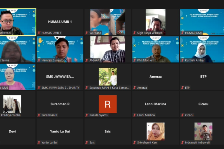Select Praditya Yudha's profile picture

point(12,104)
